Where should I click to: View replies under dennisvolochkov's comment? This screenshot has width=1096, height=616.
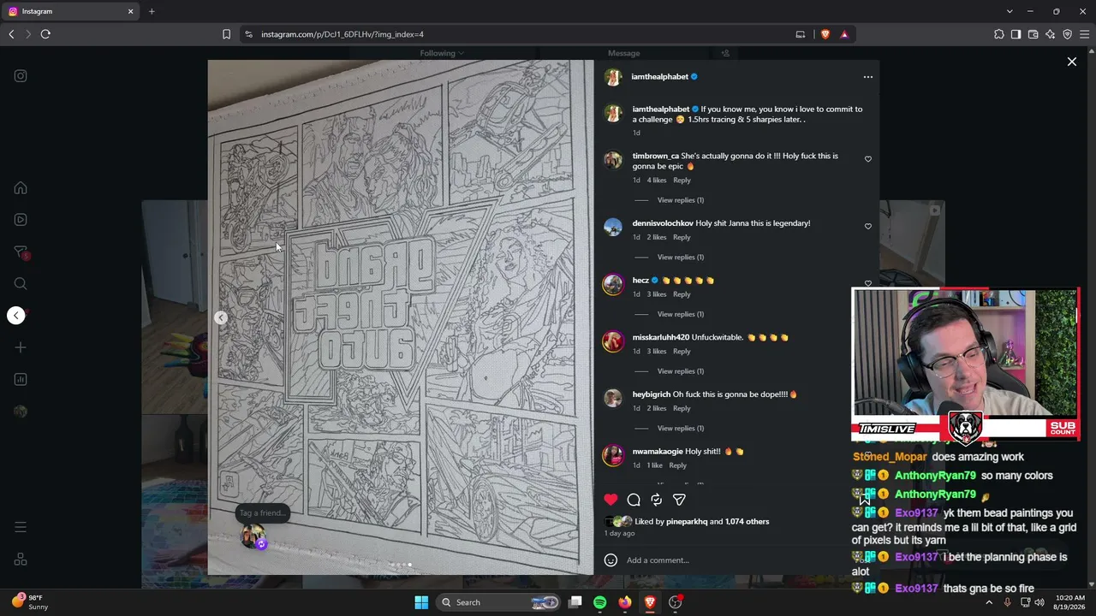[x=681, y=258]
